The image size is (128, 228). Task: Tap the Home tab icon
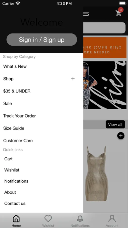point(16,219)
